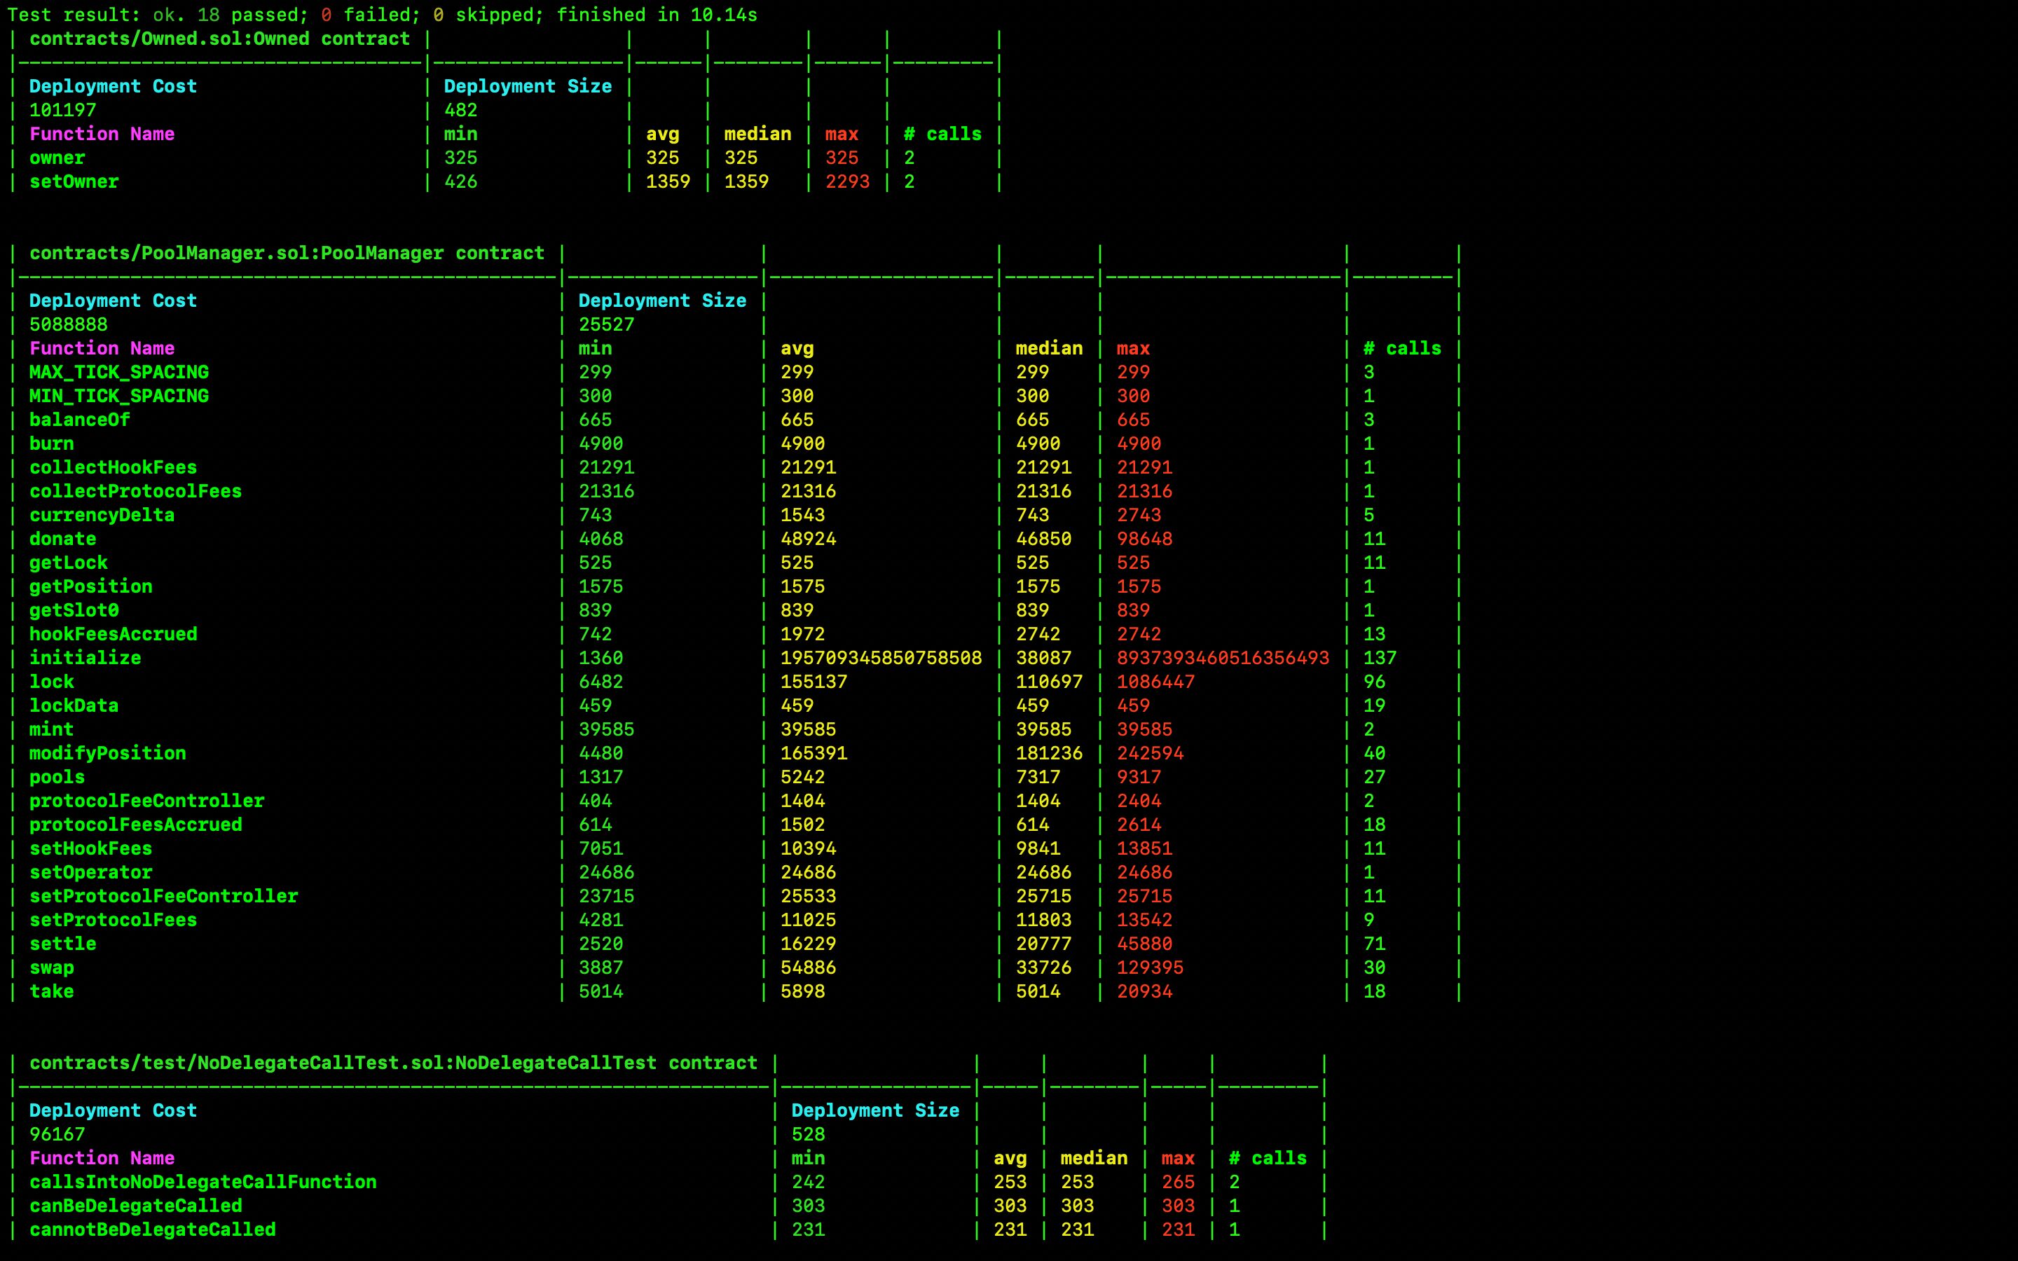Select collectProtocolFees function name

[135, 491]
